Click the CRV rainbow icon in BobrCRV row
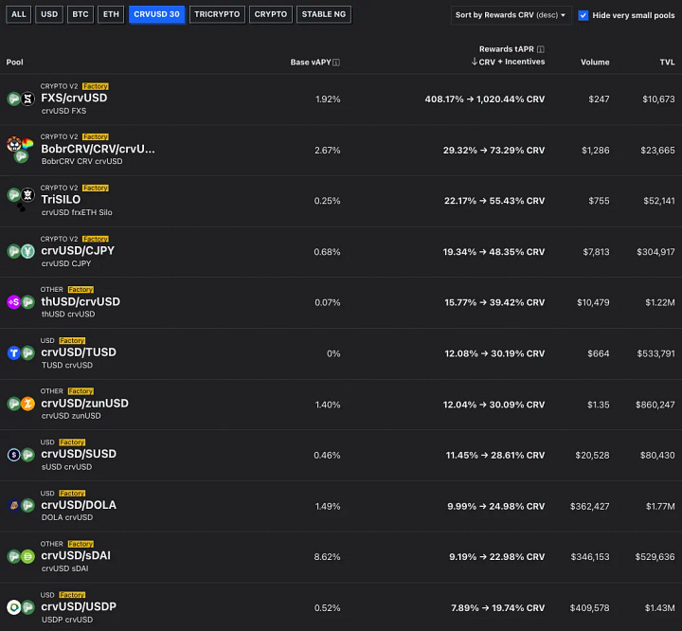 [27, 144]
